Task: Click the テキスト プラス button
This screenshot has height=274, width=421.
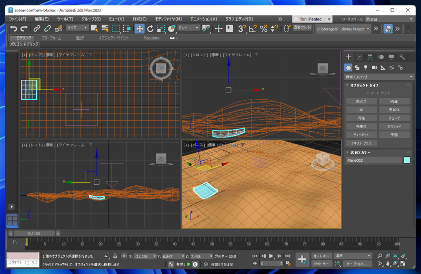Action: coord(361,143)
